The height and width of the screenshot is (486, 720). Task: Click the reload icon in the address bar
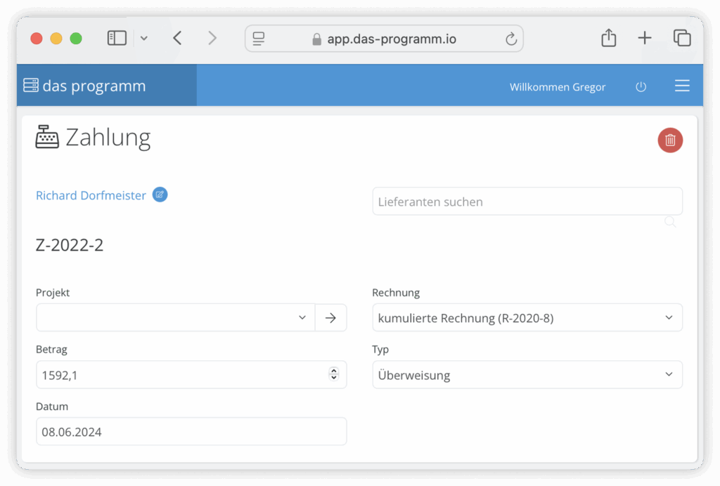tap(513, 39)
